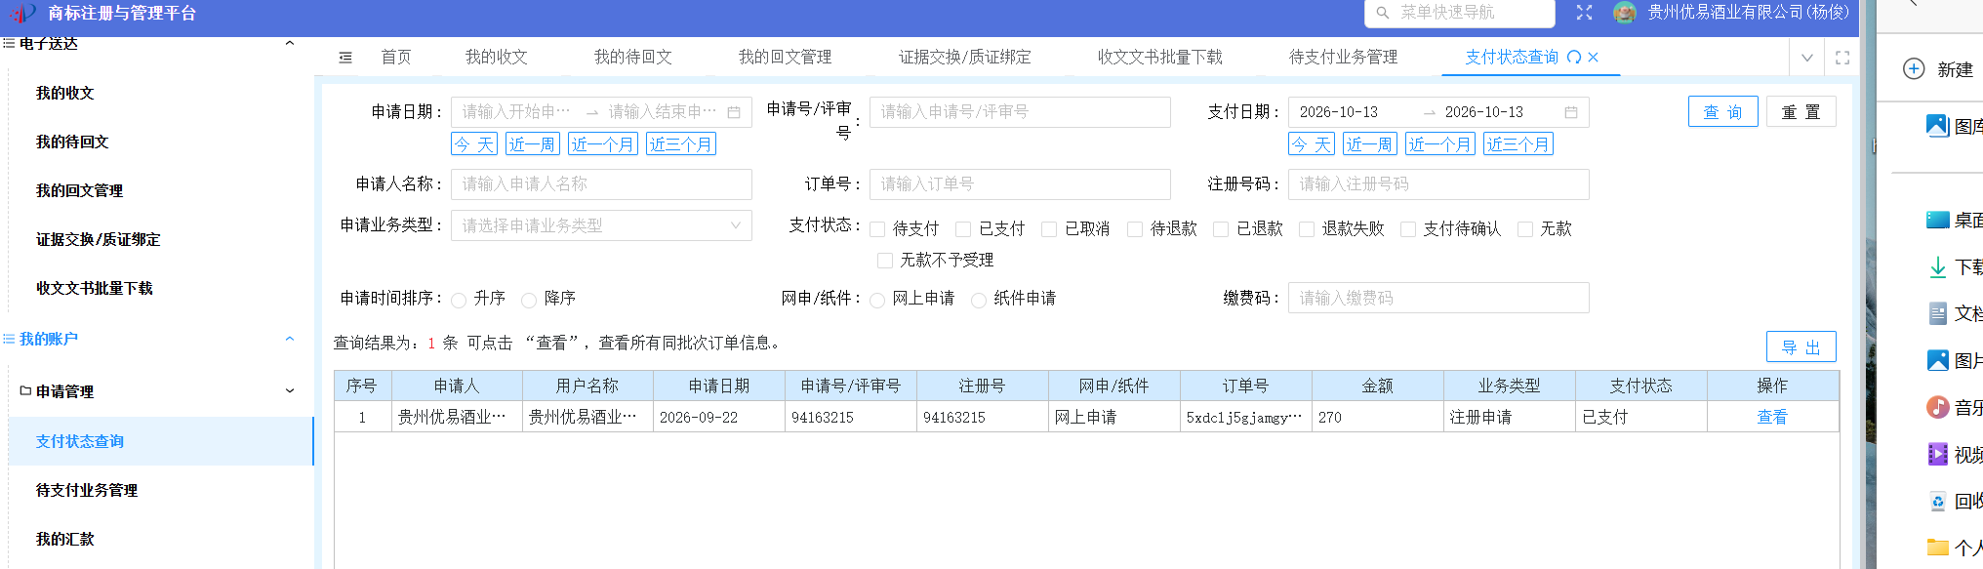Open the 文档 folder icon
The width and height of the screenshot is (1983, 569).
[1938, 314]
